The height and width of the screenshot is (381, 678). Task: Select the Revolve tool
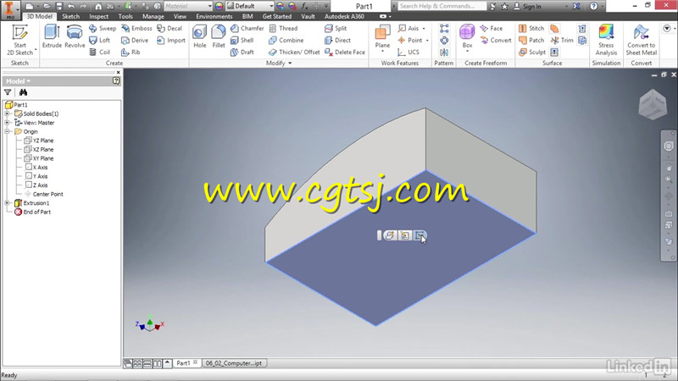(x=75, y=36)
